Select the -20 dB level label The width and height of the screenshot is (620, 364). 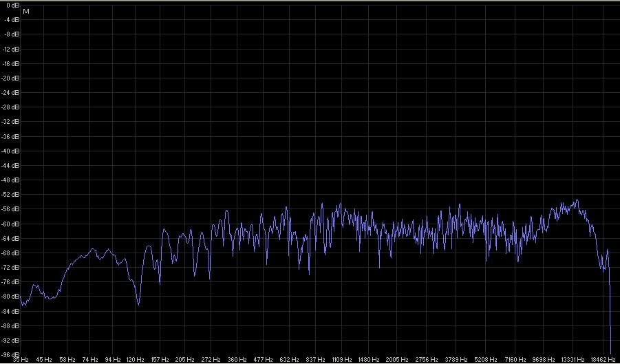point(11,78)
